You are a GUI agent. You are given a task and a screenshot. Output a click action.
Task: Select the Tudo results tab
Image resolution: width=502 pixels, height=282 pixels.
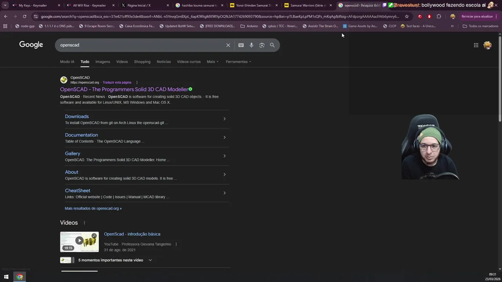click(85, 61)
